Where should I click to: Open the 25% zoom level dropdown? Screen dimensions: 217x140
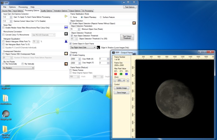point(121,80)
